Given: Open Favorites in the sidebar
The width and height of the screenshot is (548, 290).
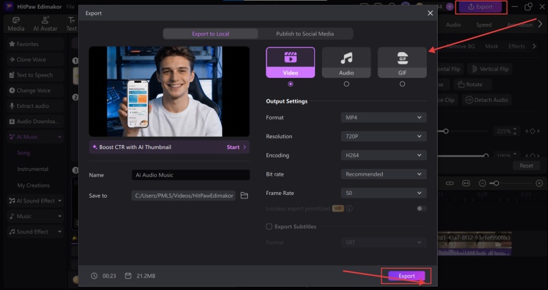Looking at the screenshot, I should click(35, 44).
